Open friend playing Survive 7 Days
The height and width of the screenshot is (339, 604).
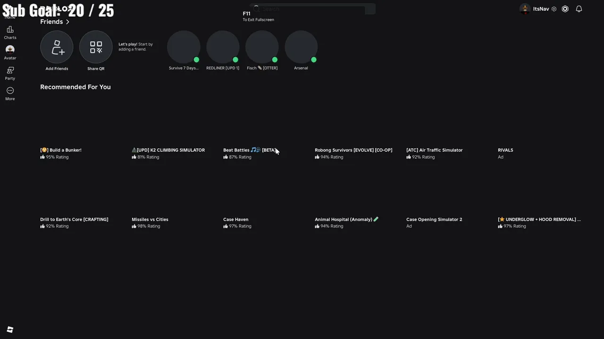pyautogui.click(x=184, y=47)
